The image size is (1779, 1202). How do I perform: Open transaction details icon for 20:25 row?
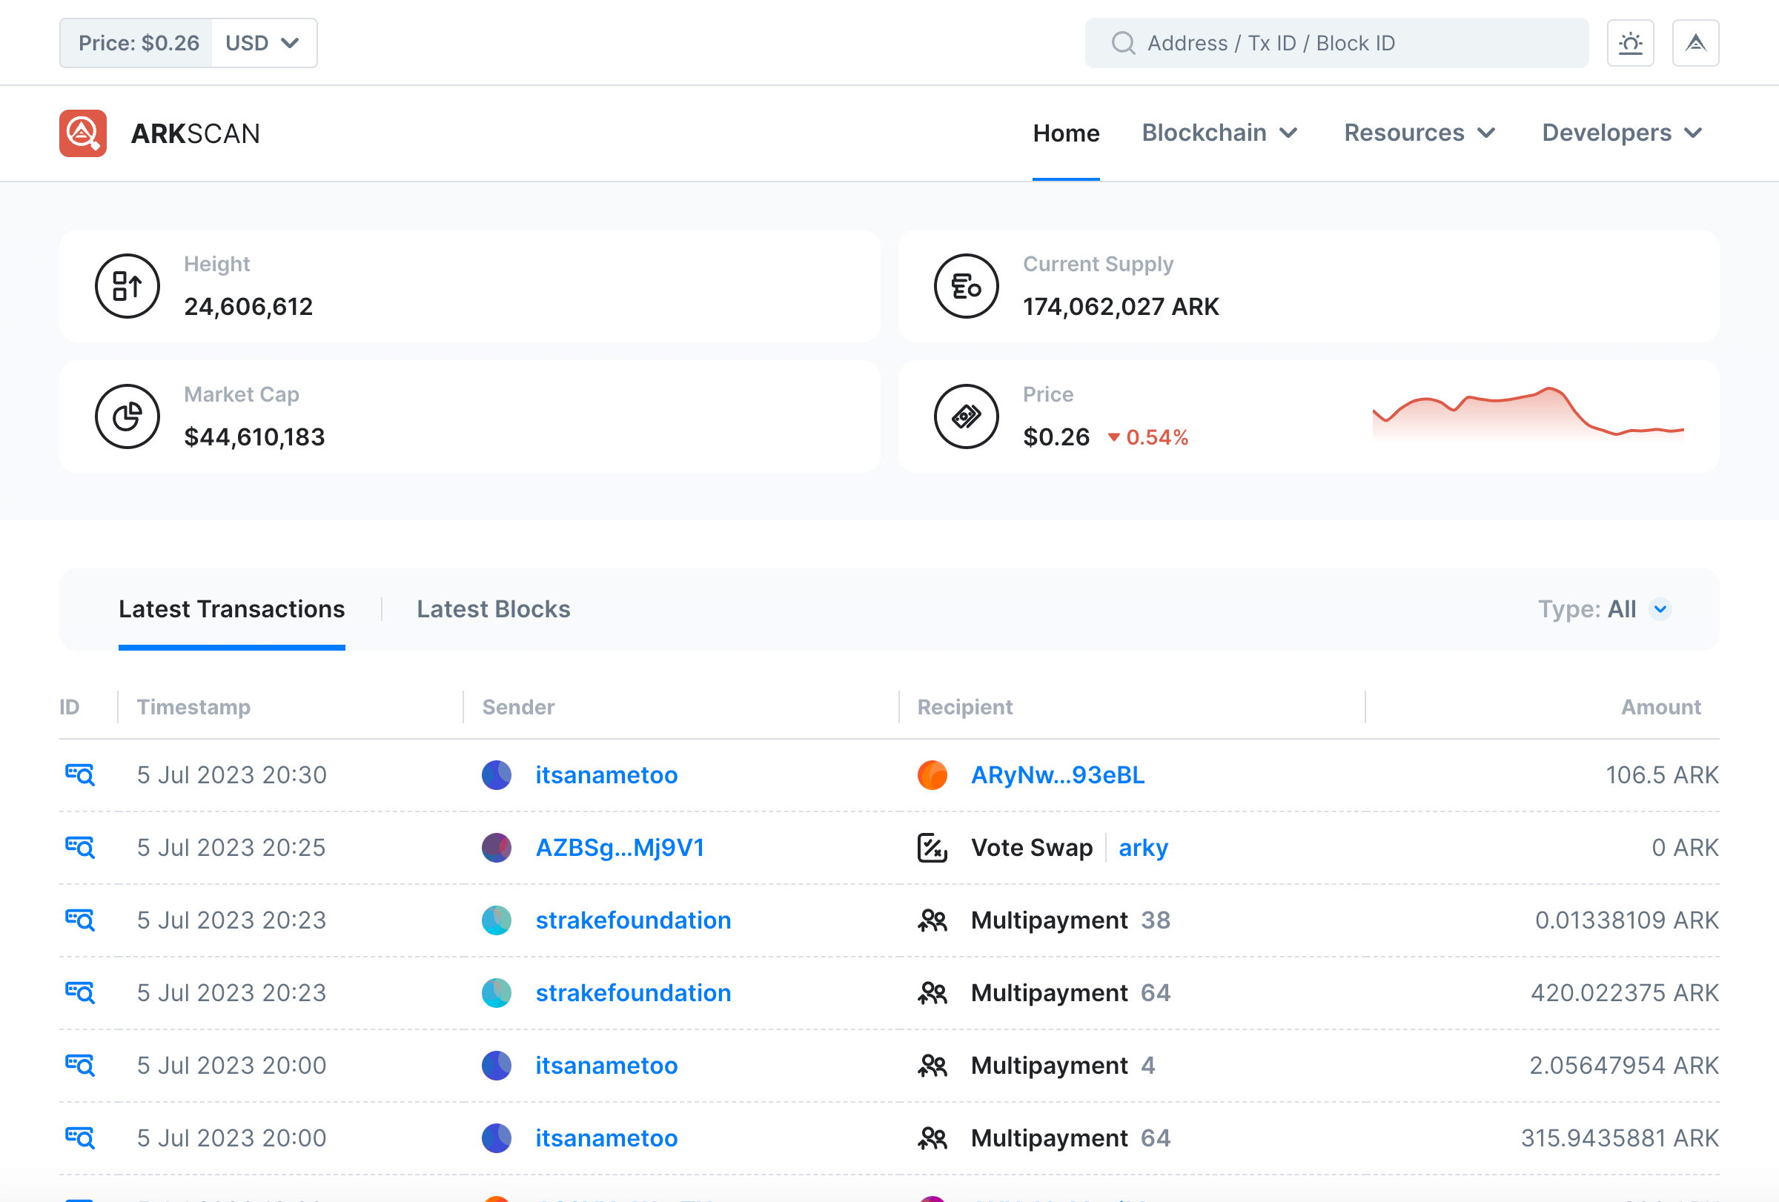(79, 847)
